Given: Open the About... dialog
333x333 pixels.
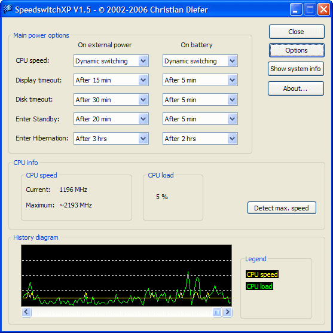Looking at the screenshot, I should click(x=295, y=88).
